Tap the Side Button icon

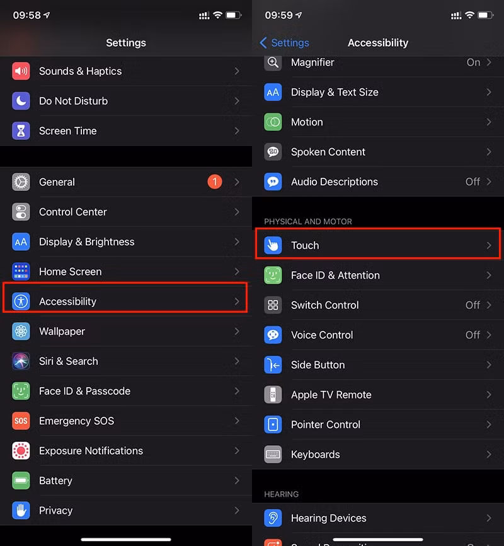(273, 365)
